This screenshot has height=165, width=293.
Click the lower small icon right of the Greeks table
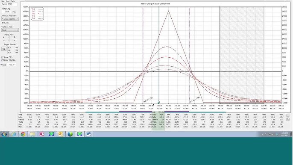[x=288, y=119]
